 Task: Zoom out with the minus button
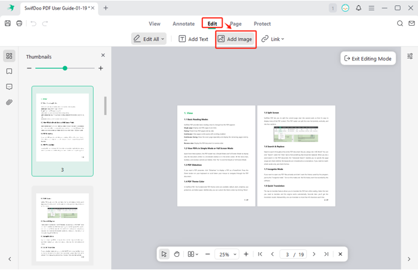[208, 254]
